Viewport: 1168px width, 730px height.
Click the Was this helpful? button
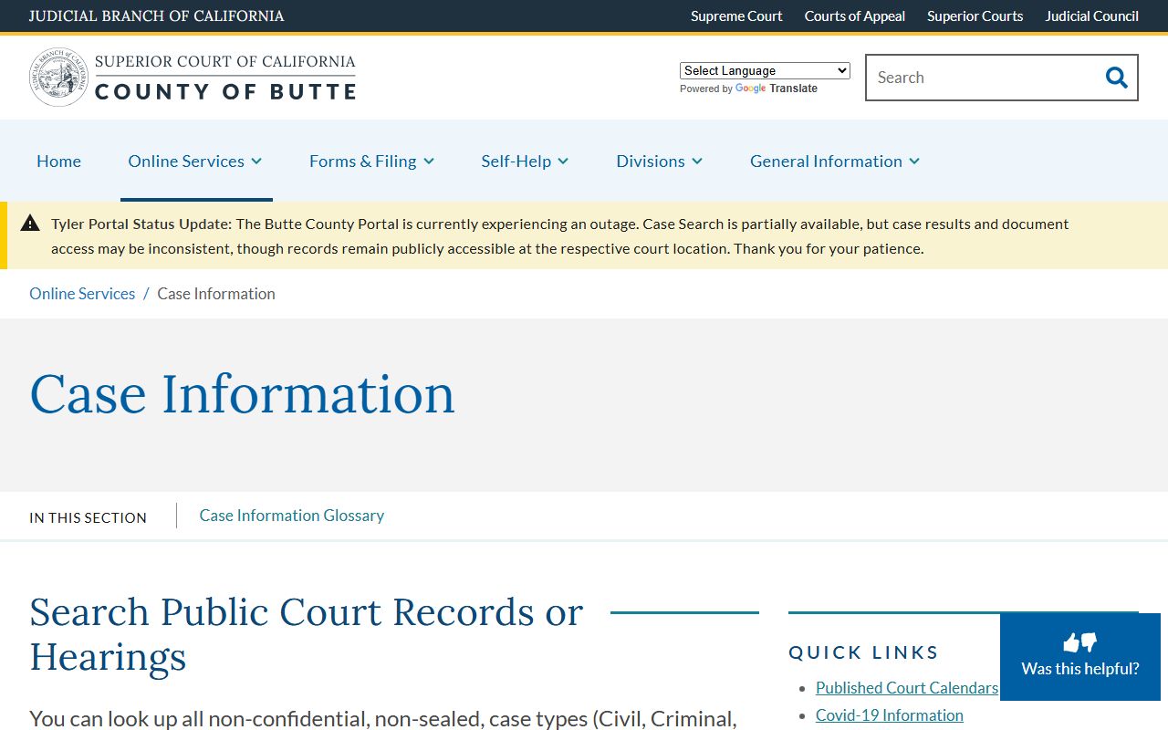[1080, 657]
